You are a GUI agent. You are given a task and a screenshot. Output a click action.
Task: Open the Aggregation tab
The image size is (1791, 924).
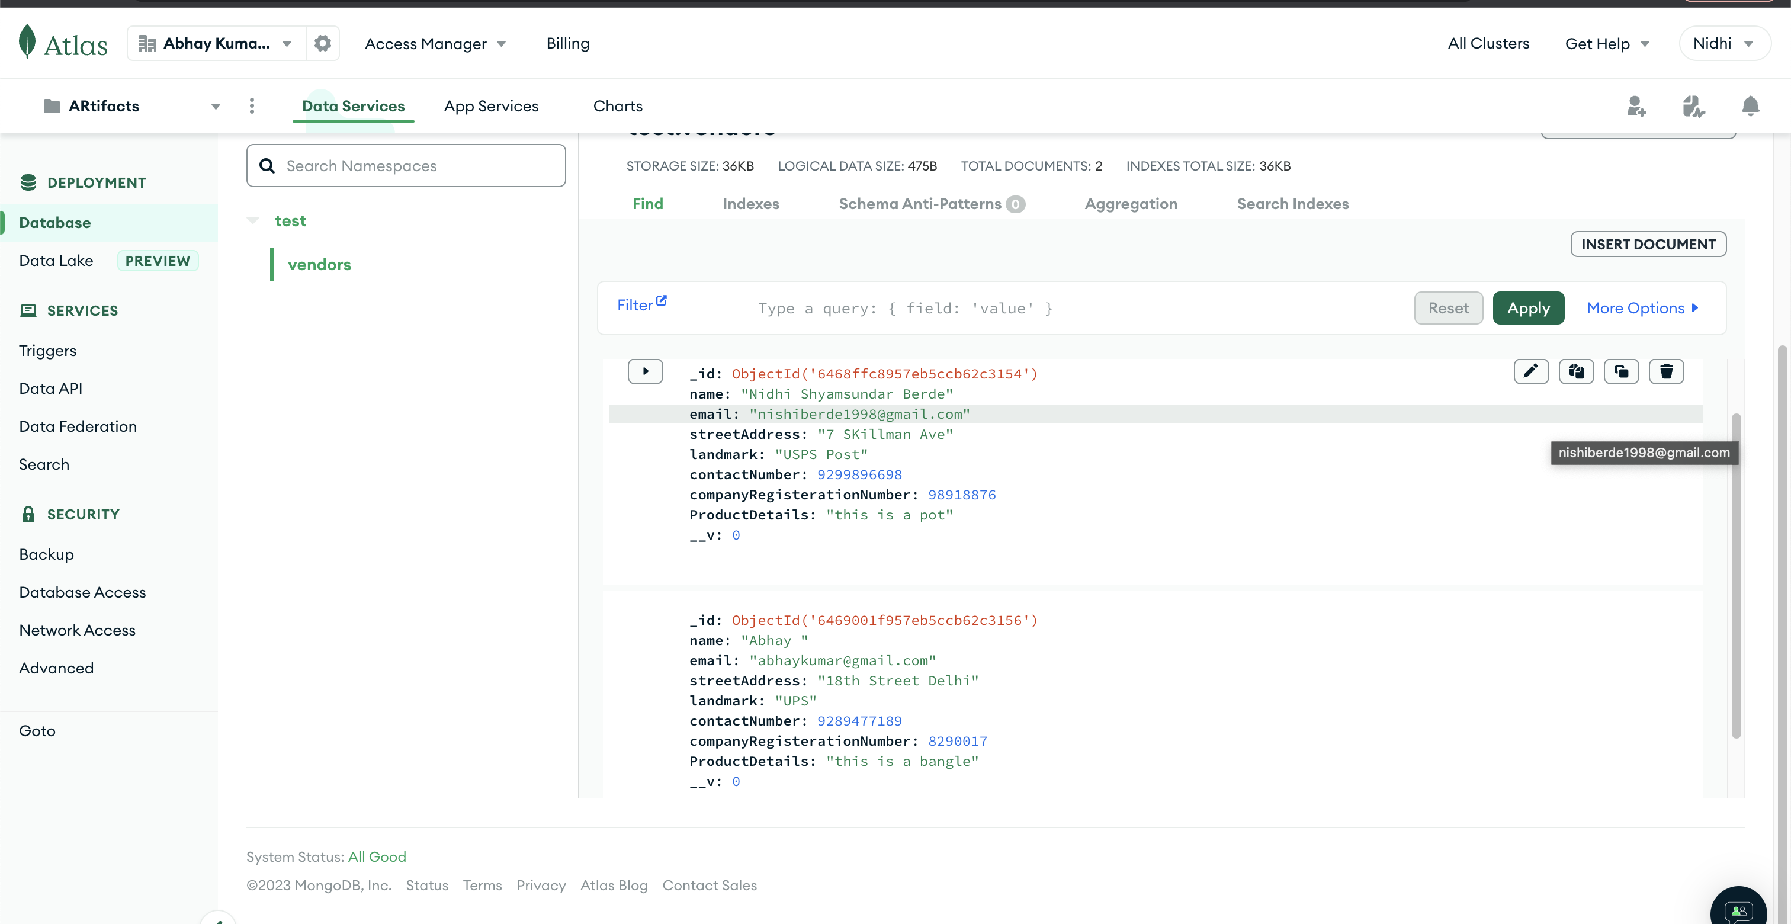click(x=1131, y=204)
